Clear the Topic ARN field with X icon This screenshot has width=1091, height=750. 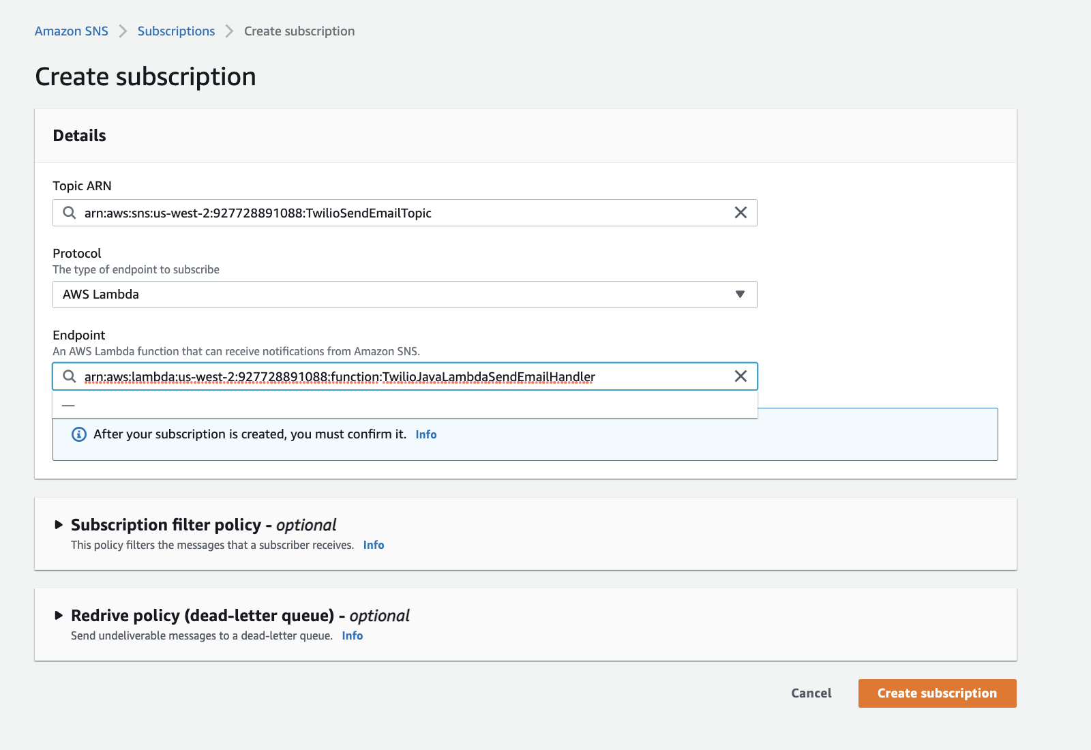[741, 213]
